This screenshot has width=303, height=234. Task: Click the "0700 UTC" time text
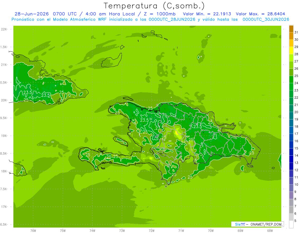pyautogui.click(x=65, y=14)
